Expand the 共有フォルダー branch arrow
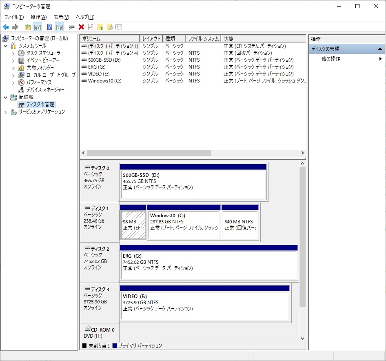Viewport: 386px width, 361px height. click(13, 68)
